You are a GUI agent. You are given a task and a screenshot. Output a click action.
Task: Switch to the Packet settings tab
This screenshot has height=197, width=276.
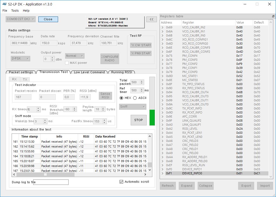(x=21, y=72)
